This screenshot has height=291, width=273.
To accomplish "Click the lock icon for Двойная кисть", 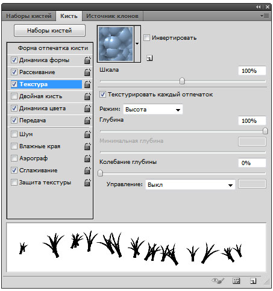I will pyautogui.click(x=87, y=96).
